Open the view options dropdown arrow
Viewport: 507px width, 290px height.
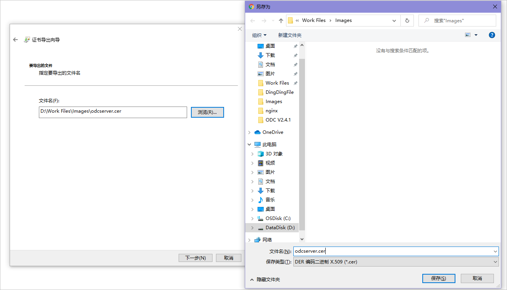(x=476, y=35)
